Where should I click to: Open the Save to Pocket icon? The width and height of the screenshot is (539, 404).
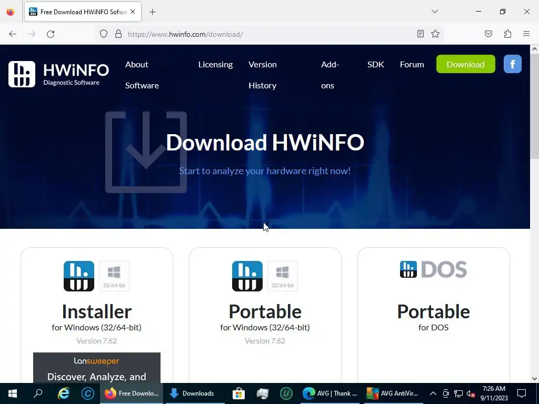coord(488,34)
